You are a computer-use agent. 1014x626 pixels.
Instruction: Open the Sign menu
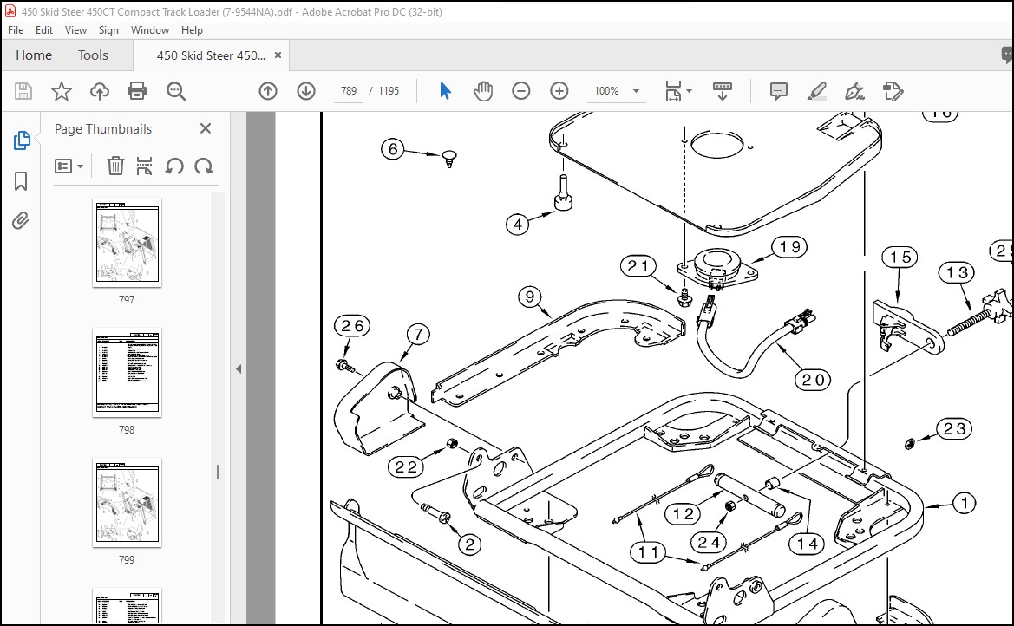point(108,30)
